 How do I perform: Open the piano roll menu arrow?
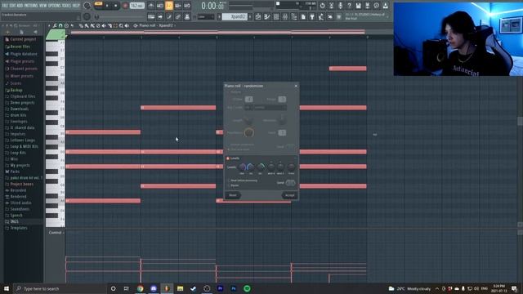click(49, 25)
